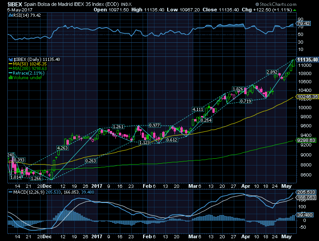Click the Retrace(2.11%) legend entry
This screenshot has width=319, height=241.
pos(28,73)
